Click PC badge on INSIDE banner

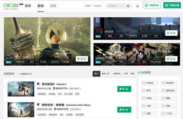click(x=98, y=36)
